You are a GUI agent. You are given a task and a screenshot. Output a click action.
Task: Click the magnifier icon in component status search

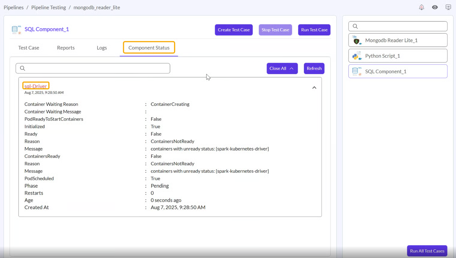[22, 68]
